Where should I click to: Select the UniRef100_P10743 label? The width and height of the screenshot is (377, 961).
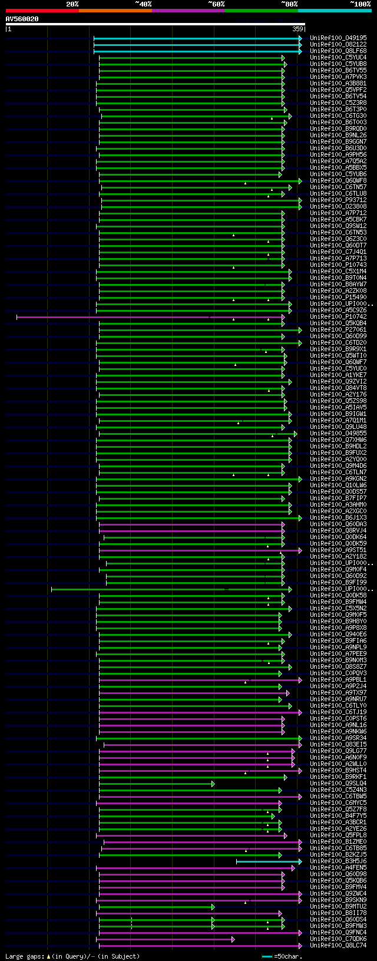(338, 265)
